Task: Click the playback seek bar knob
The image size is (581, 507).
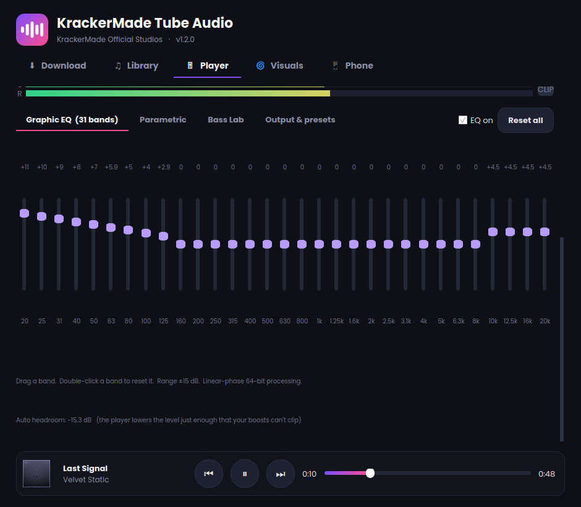Action: pyautogui.click(x=370, y=473)
